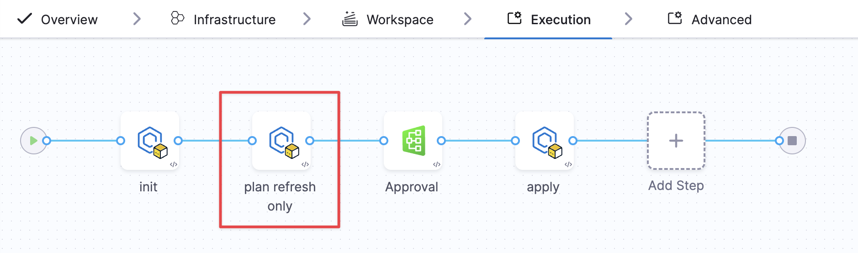Click the pipeline start play node
The image size is (858, 253).
pyautogui.click(x=33, y=141)
